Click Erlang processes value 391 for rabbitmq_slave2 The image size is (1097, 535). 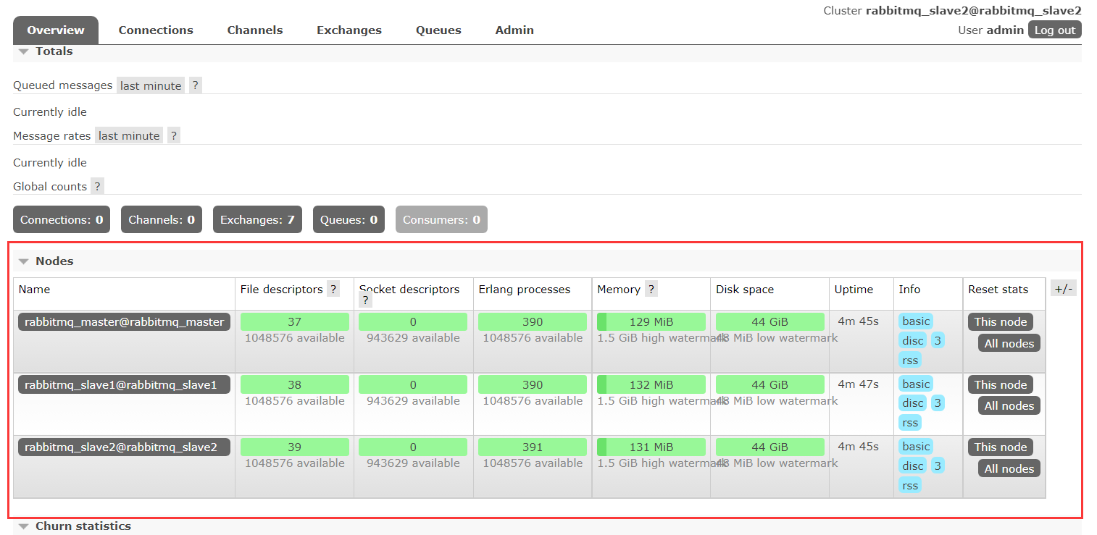pyautogui.click(x=533, y=447)
